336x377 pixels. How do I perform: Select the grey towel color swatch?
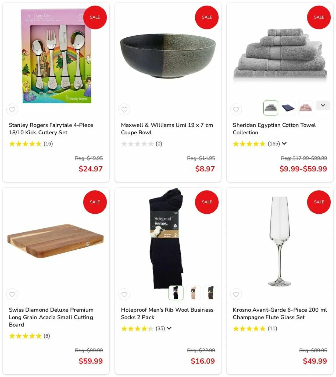point(270,108)
